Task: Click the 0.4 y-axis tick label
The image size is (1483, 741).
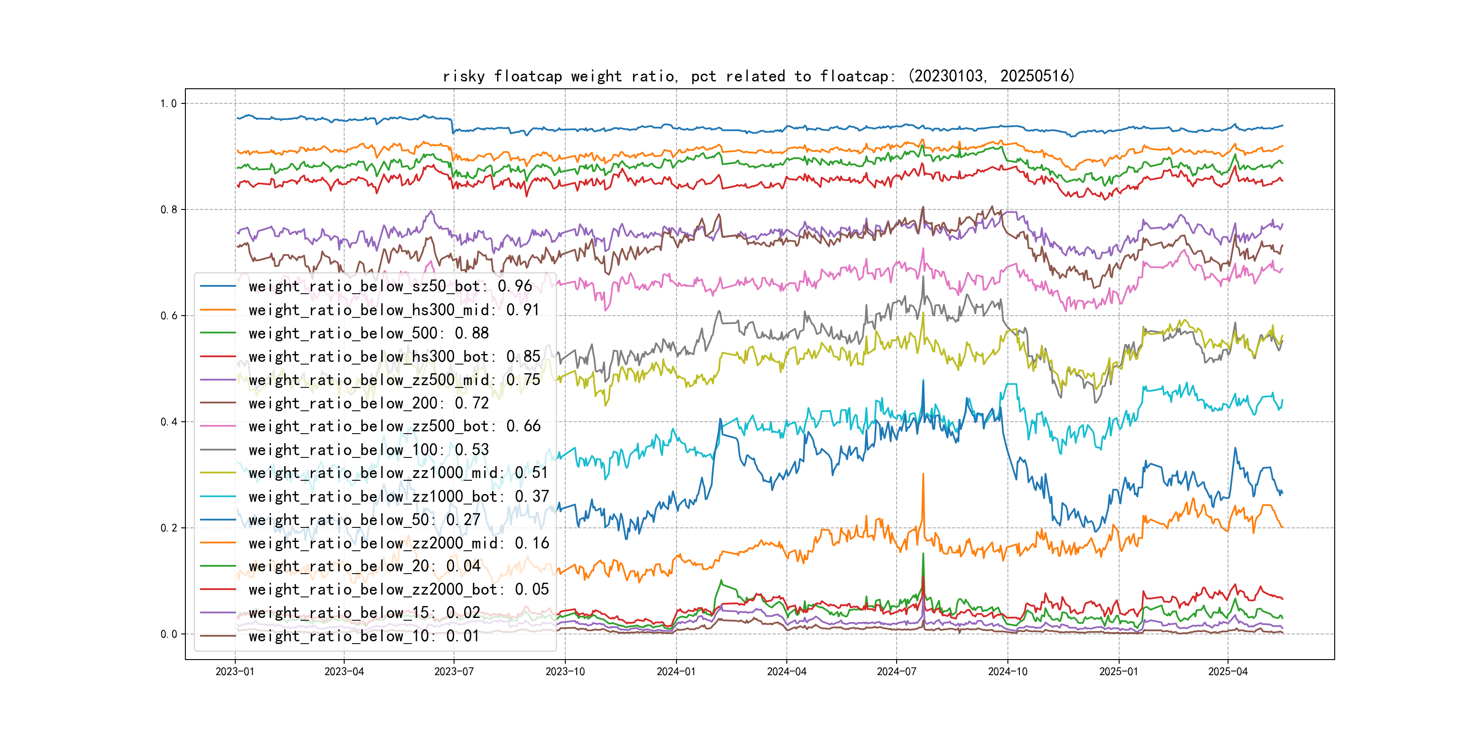Action: (x=169, y=422)
